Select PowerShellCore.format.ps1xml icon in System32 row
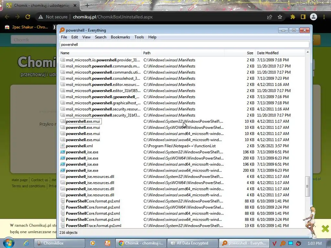331x248 pixels. (62, 201)
